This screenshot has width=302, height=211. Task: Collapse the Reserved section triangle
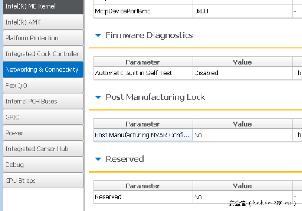98,159
